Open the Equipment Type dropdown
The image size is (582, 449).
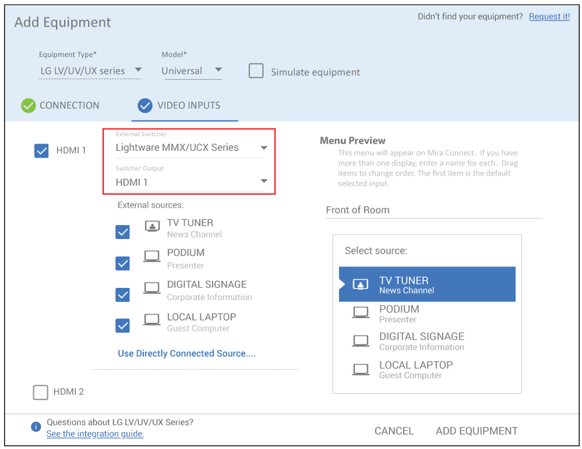click(90, 71)
